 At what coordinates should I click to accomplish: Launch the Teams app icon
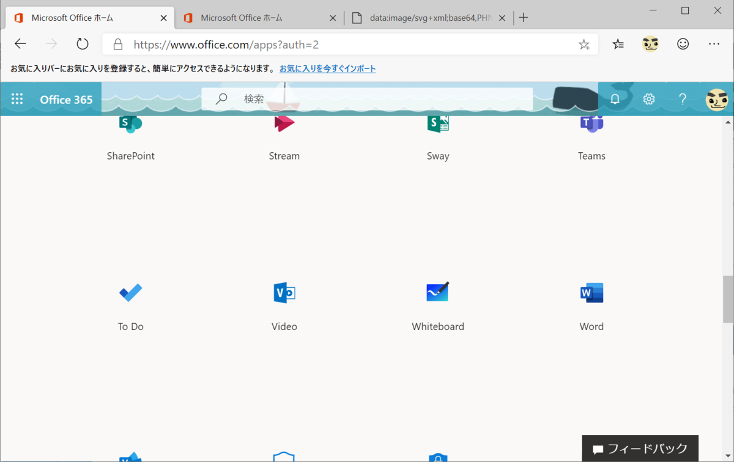[x=591, y=124]
